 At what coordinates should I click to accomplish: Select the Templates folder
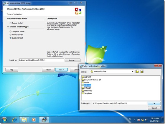pyautogui.click(x=87, y=93)
